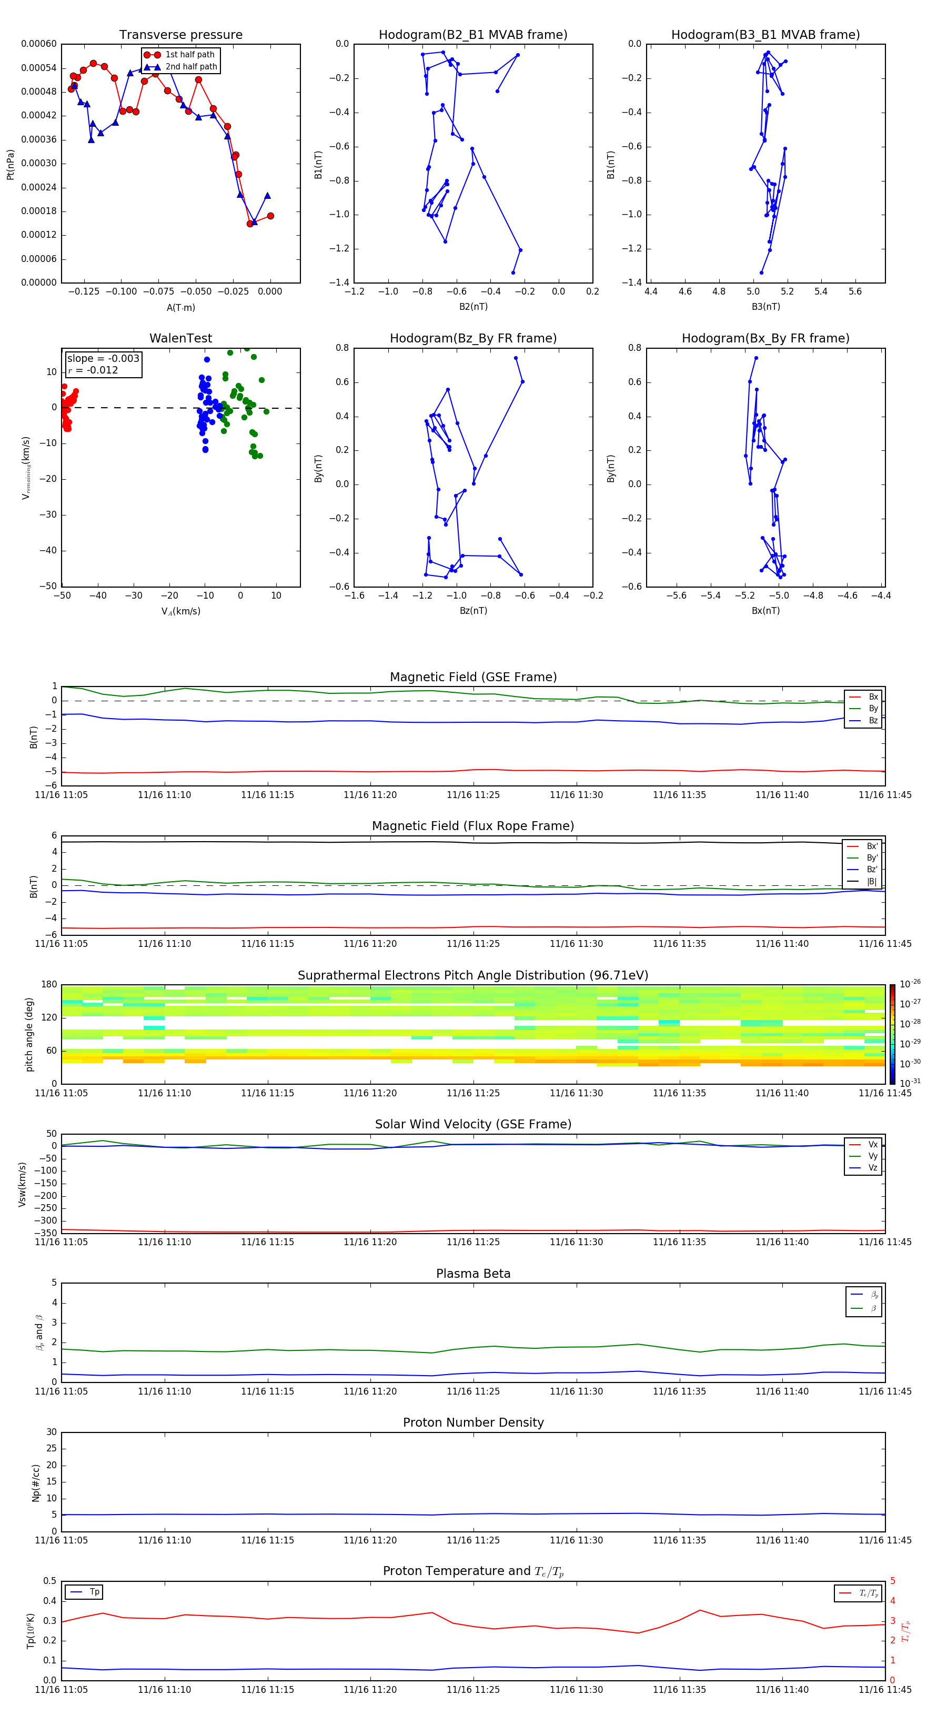Viewport: 947px width, 1736px height.
Task: Select the "|B|" flux rope legend entry
Action: 863,882
